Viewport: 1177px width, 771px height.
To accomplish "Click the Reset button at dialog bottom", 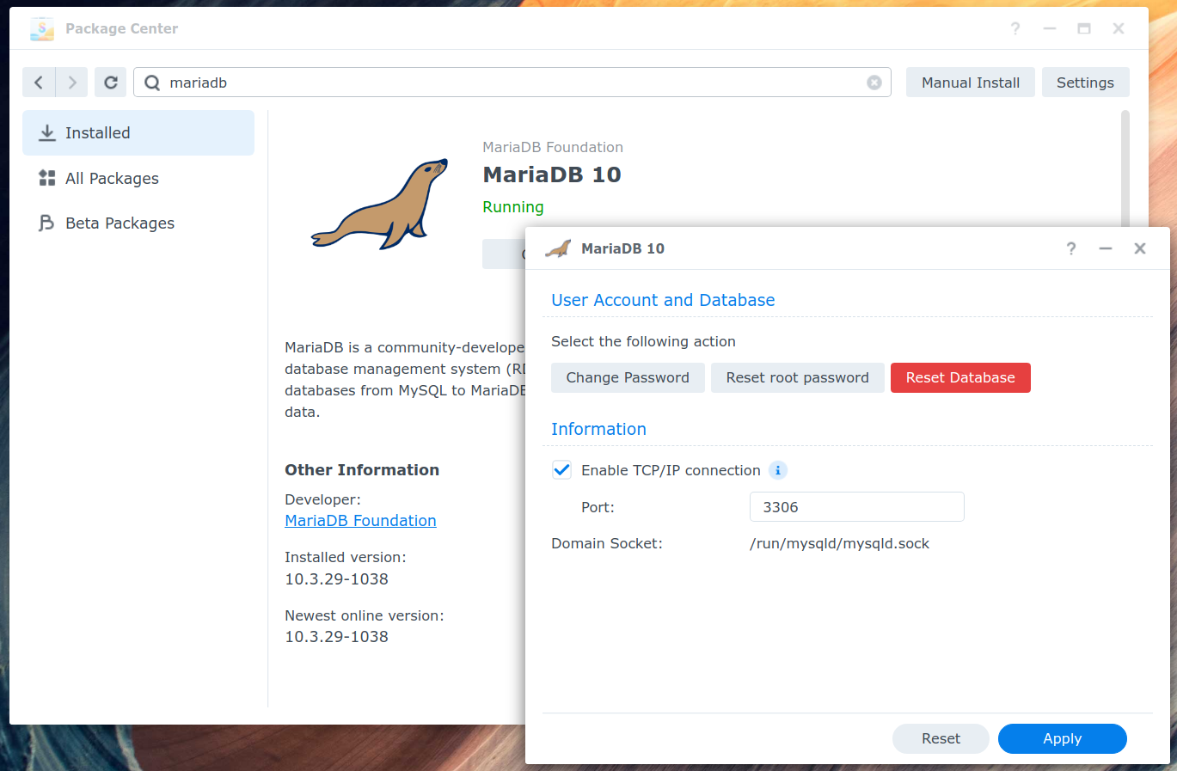I will pos(941,738).
